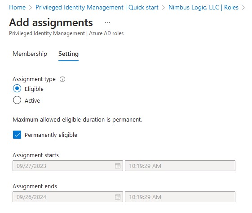
Task: Click the Assignment ends time field
Action: coord(180,197)
